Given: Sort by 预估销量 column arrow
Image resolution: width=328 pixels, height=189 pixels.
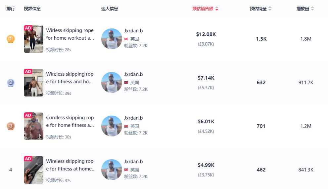Looking at the screenshot, I should click(270, 9).
